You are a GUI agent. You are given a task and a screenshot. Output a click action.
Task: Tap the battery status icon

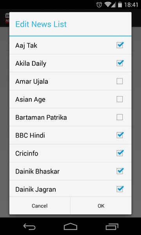click(x=120, y=5)
